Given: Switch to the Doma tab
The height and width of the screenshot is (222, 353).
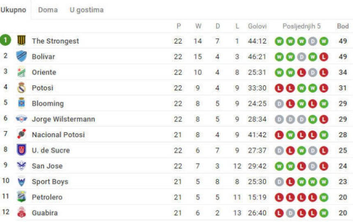Looking at the screenshot, I should [48, 10].
